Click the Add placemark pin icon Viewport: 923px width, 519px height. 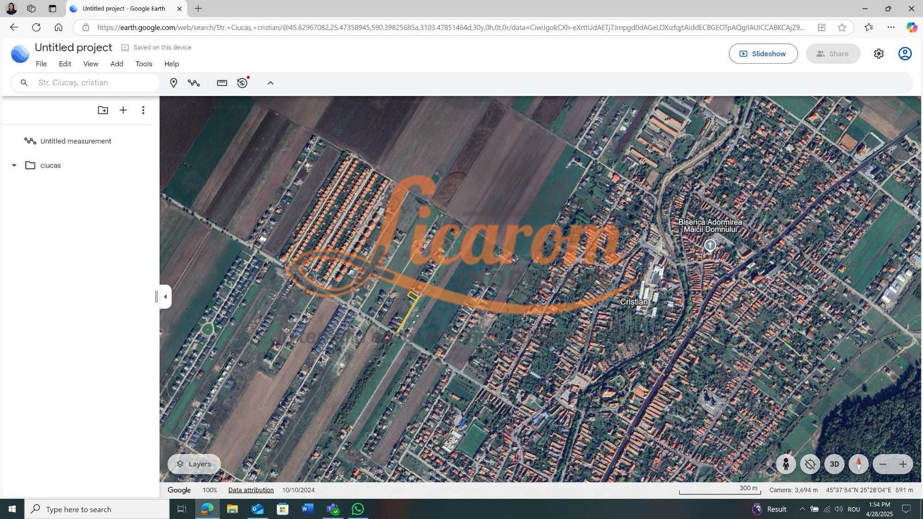pyautogui.click(x=174, y=83)
